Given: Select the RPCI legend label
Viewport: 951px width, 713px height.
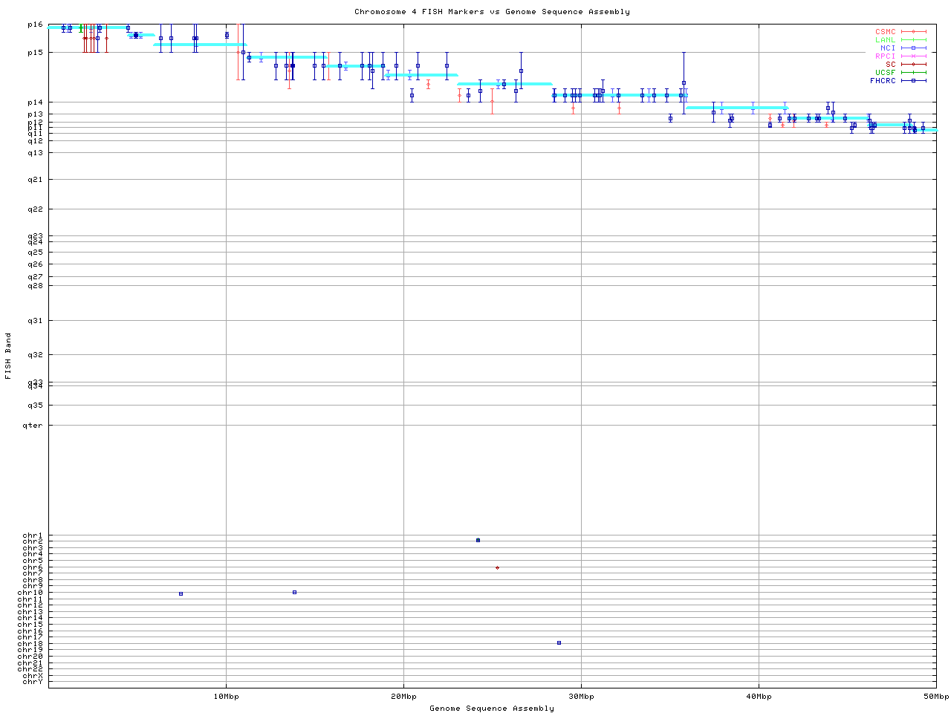Looking at the screenshot, I should 885,56.
